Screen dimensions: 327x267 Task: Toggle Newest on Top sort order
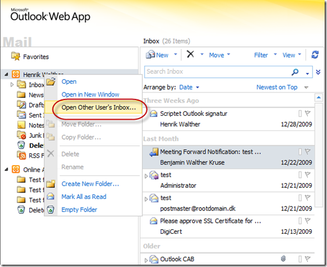[277, 87]
